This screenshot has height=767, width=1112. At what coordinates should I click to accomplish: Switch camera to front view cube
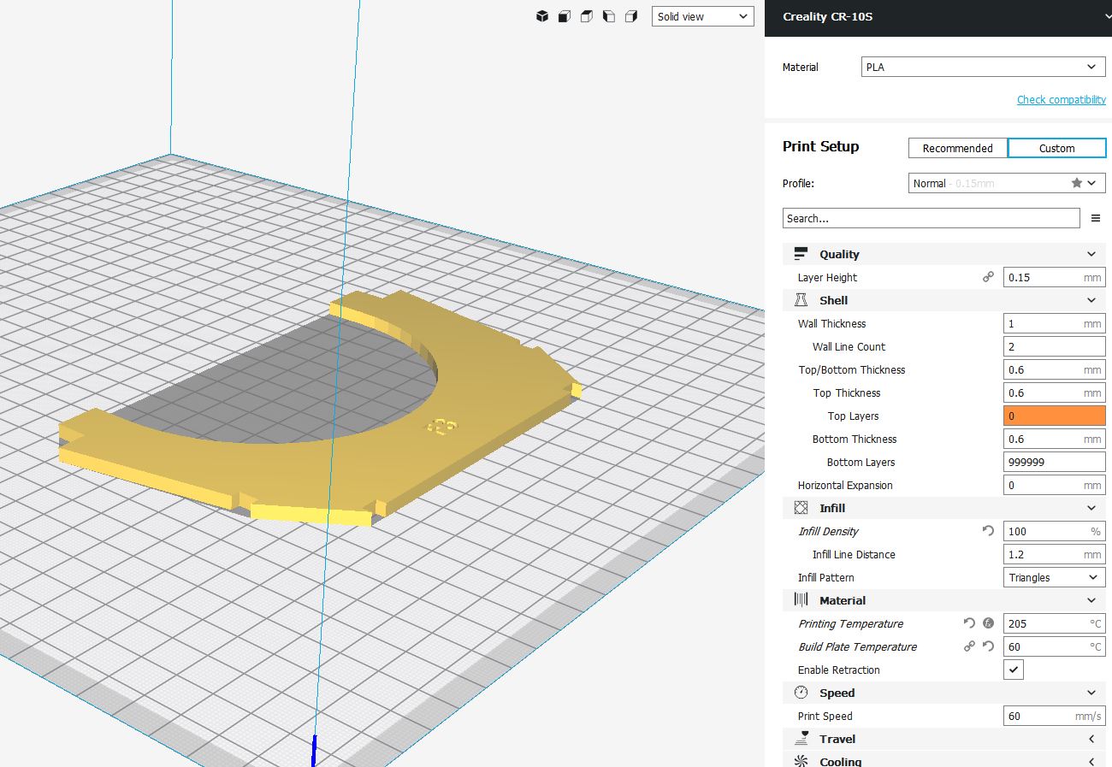pos(564,16)
